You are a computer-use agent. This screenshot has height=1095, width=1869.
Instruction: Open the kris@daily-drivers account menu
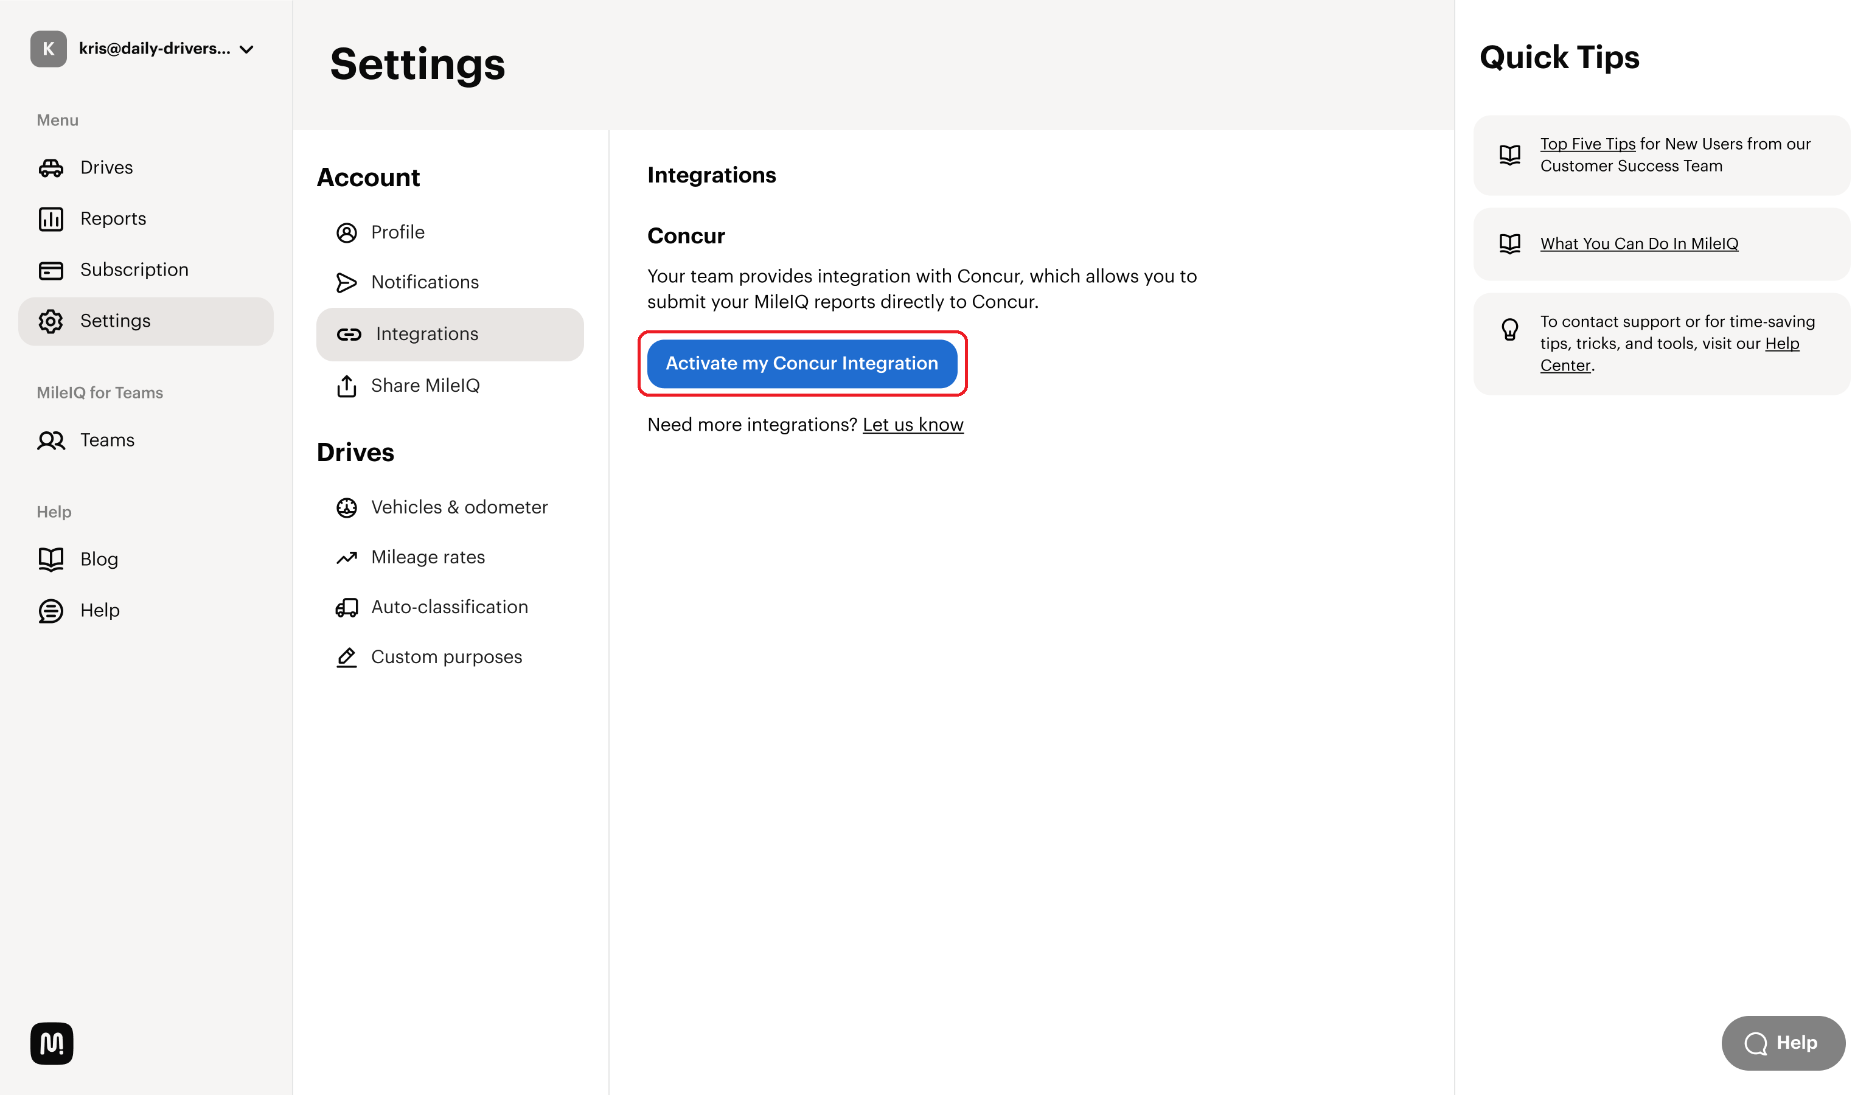pos(142,49)
